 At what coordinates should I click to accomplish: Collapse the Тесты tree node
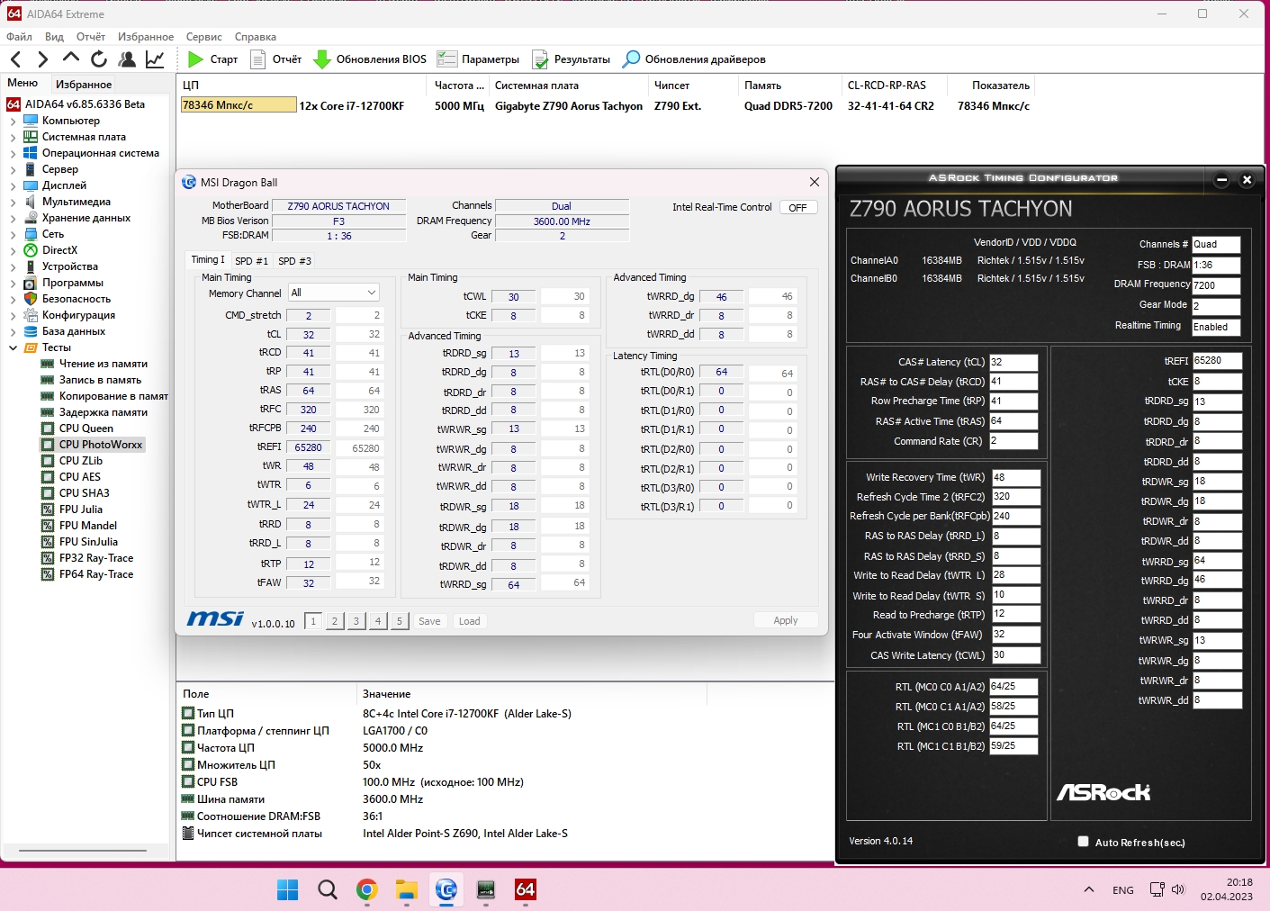click(13, 347)
